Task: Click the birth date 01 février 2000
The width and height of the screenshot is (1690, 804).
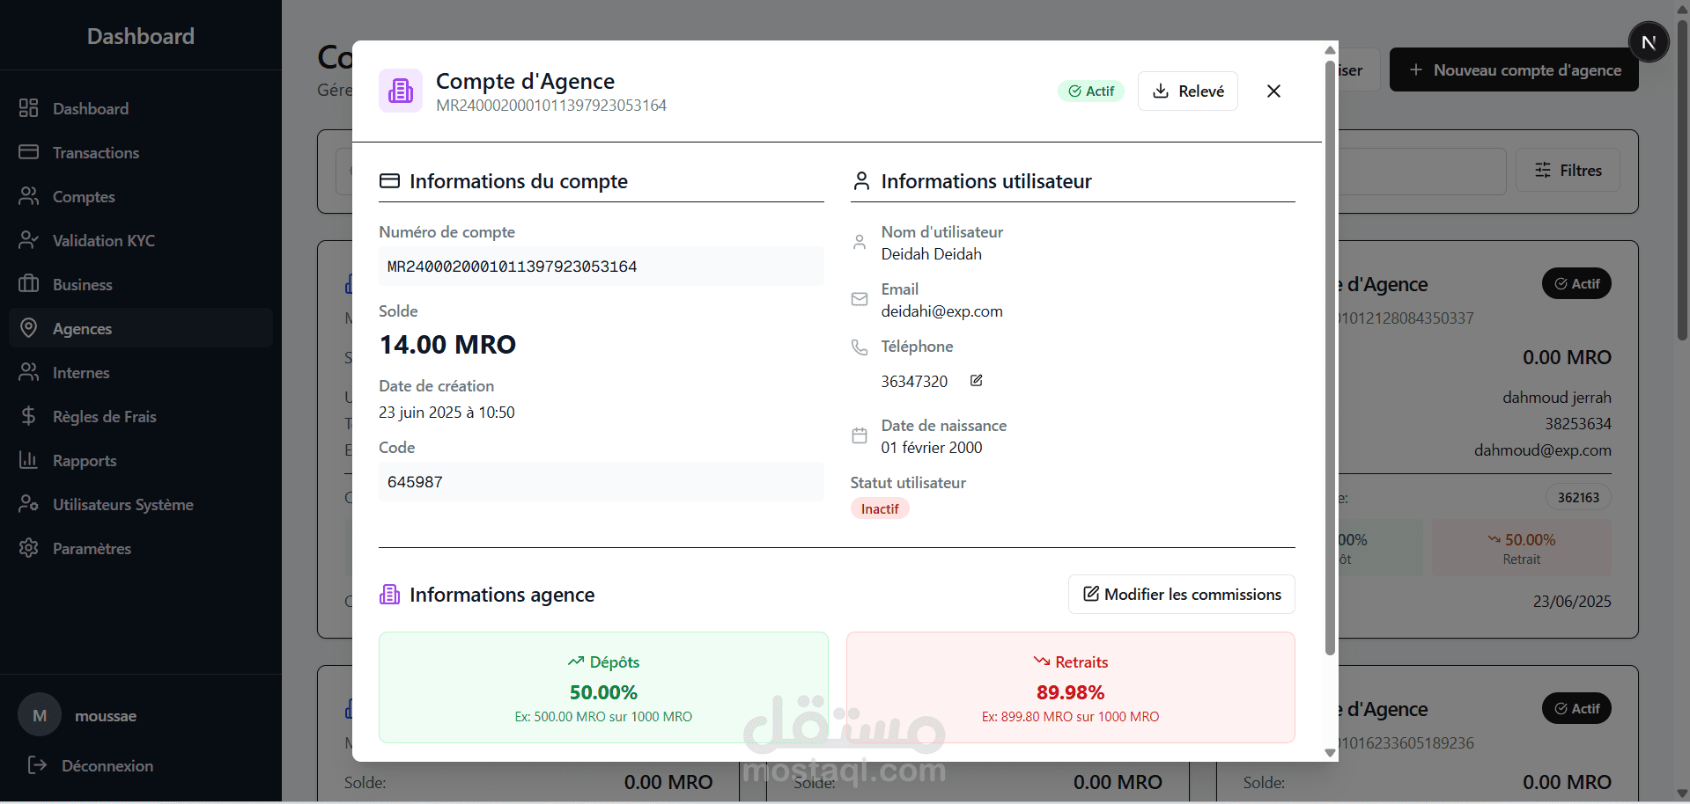Action: 931,447
